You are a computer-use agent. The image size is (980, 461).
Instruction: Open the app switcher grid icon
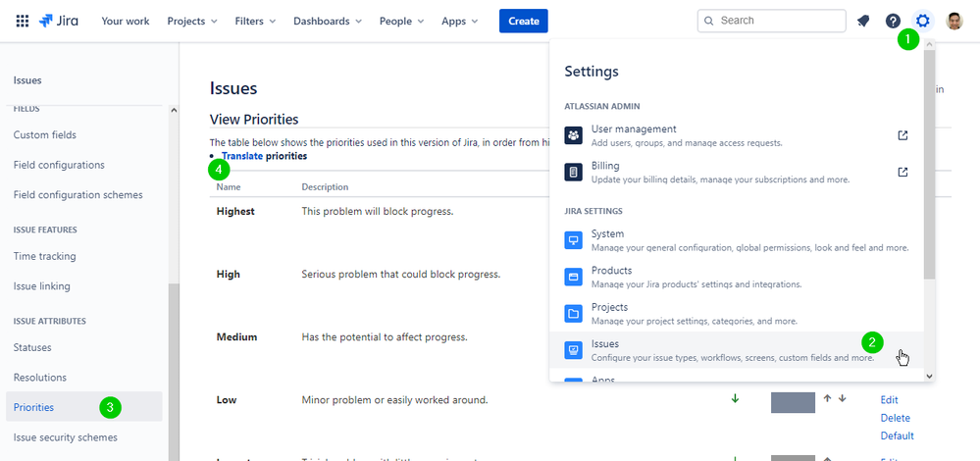pyautogui.click(x=22, y=21)
